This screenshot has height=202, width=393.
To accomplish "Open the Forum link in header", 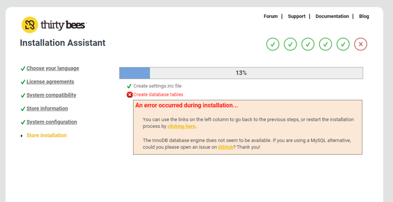I will click(x=270, y=16).
